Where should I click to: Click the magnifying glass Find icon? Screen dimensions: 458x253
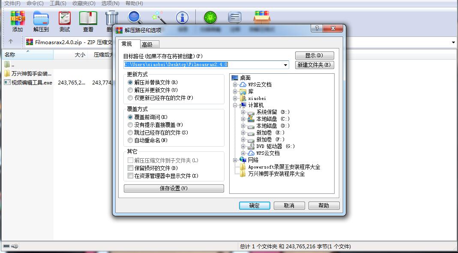135,18
